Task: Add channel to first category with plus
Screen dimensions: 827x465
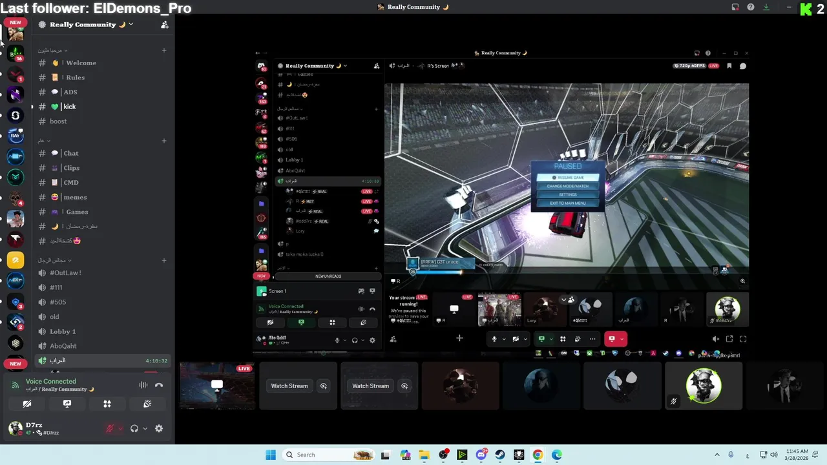Action: 164,50
